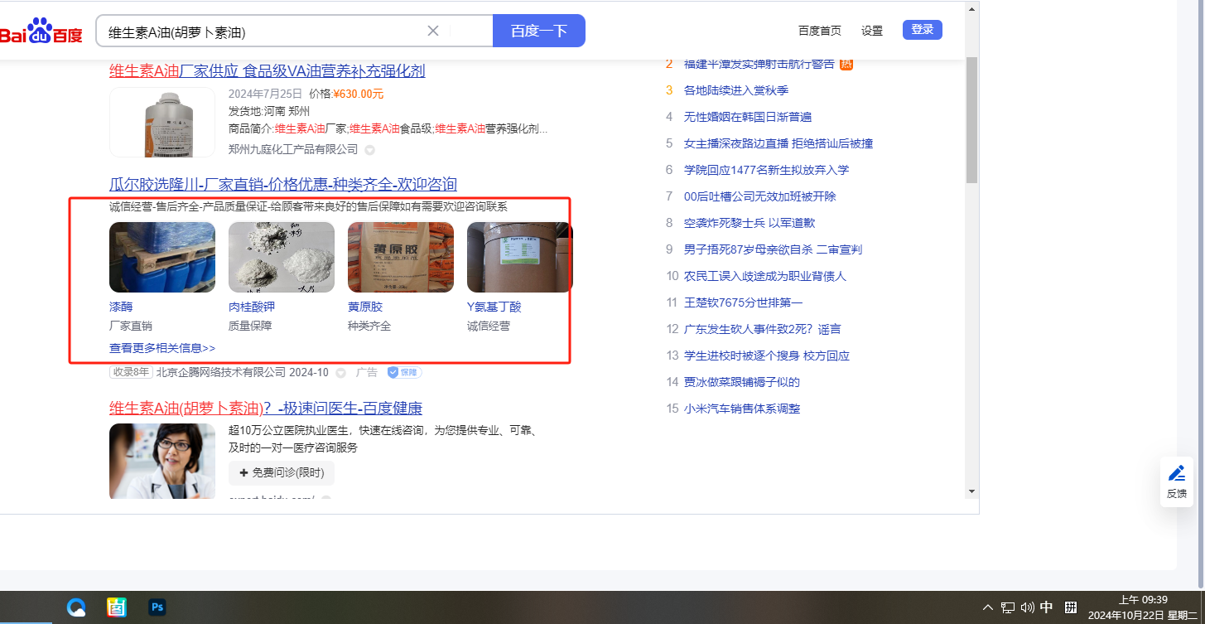The height and width of the screenshot is (624, 1205).
Task: Click the IME keyboard grid icon in the tray
Action: pyautogui.click(x=1070, y=607)
